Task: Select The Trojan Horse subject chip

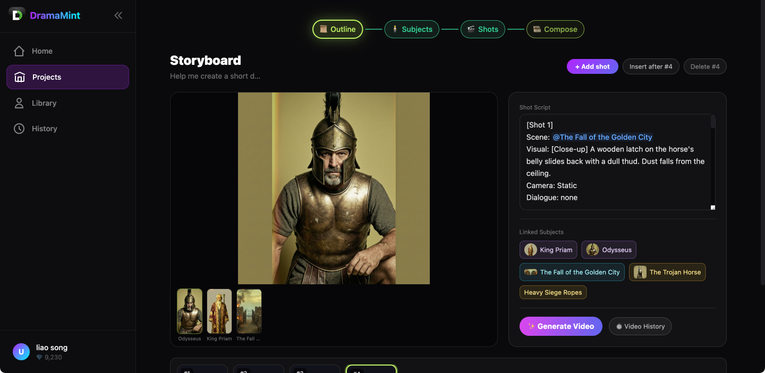Action: [x=667, y=272]
